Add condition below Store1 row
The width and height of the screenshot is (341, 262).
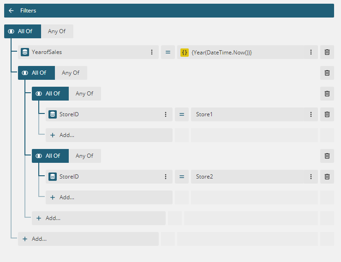[109, 135]
